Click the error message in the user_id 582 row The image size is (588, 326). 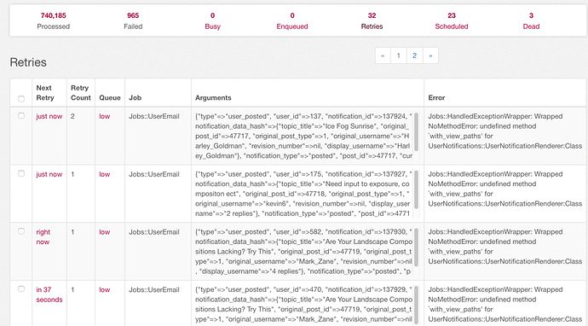[505, 247]
